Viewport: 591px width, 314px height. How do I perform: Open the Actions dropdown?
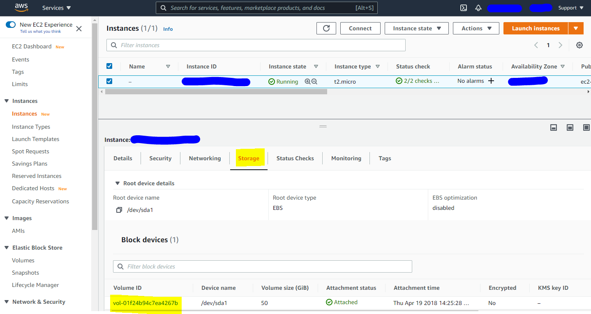pyautogui.click(x=476, y=28)
